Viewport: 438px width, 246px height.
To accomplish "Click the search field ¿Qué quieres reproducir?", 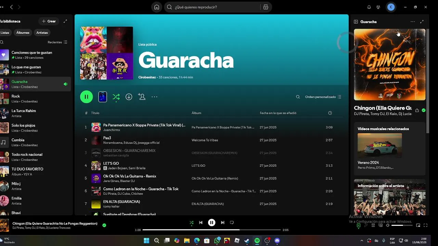I will tap(213, 7).
